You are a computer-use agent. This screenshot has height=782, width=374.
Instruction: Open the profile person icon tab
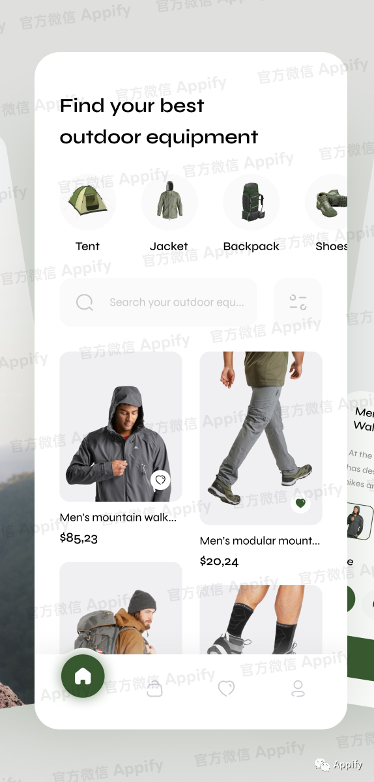pyautogui.click(x=298, y=688)
